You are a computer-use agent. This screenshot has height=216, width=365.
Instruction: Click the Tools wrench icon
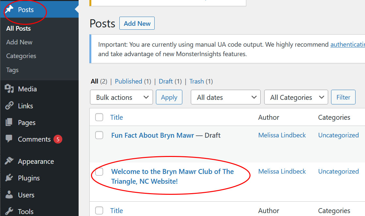pos(9,211)
